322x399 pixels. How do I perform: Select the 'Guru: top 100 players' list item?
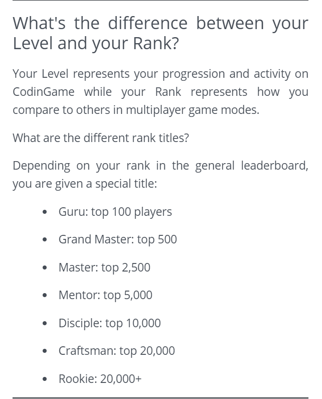click(115, 212)
